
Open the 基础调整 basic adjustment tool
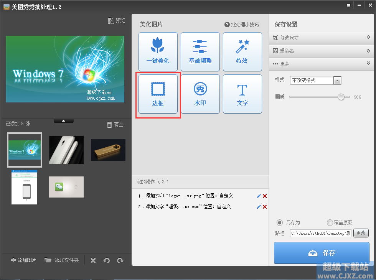tap(200, 52)
